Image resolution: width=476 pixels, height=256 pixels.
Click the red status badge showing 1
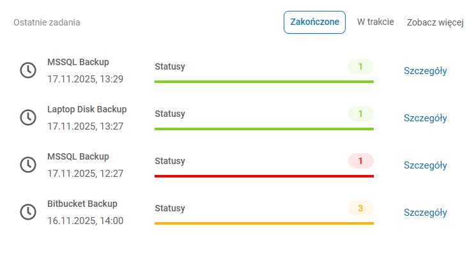360,161
